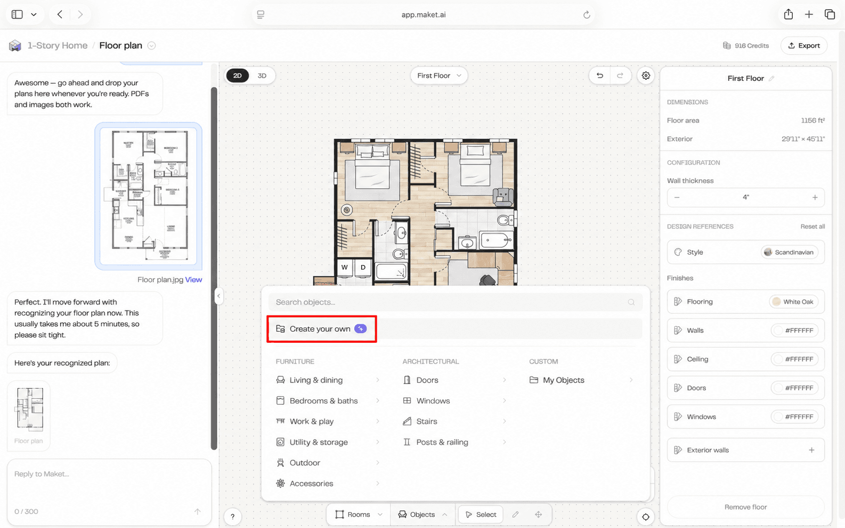This screenshot has height=528, width=845.
Task: Select the pencil draw tool
Action: [515, 515]
